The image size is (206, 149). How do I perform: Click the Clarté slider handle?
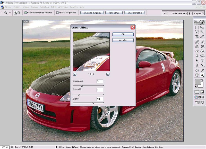point(93,103)
